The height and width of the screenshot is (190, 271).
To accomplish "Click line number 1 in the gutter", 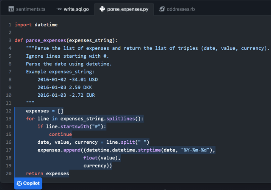I will 9,25.
